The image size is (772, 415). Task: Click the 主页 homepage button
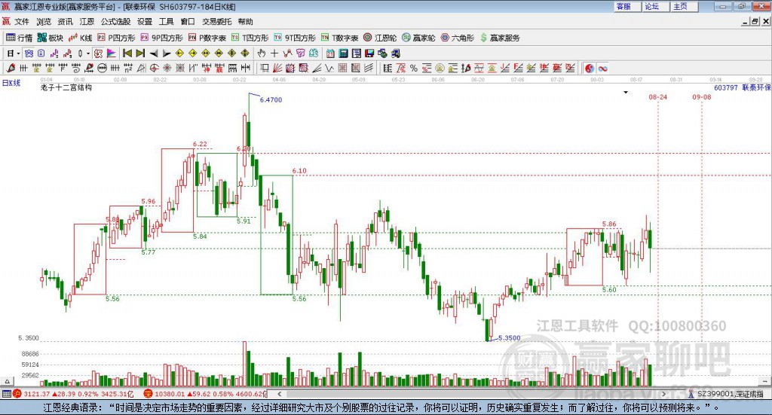pyautogui.click(x=684, y=6)
